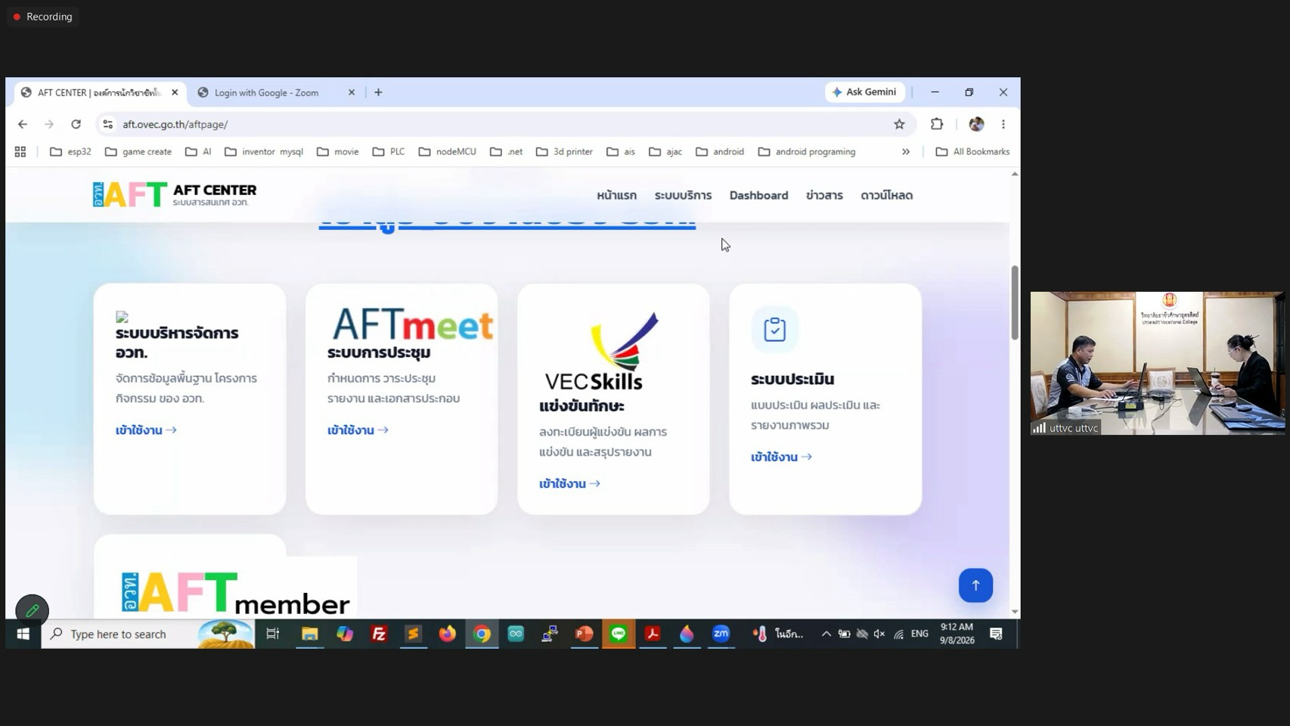1290x726 pixels.
Task: Bookmark this page with the star icon
Action: (x=899, y=124)
